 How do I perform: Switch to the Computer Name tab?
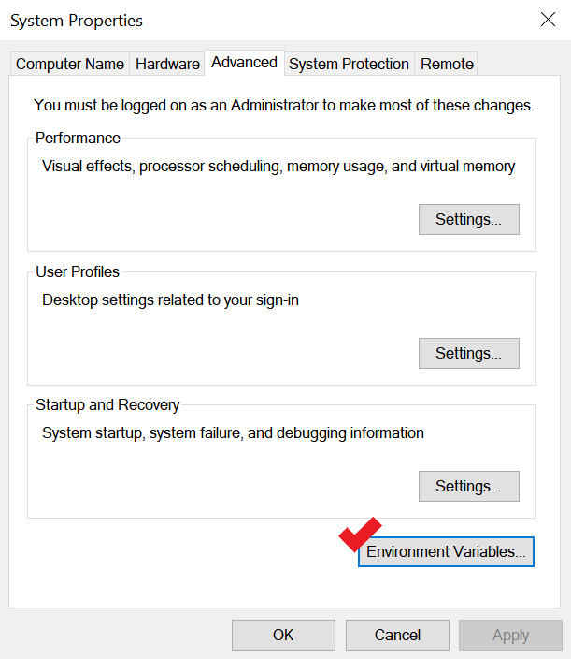pos(70,64)
